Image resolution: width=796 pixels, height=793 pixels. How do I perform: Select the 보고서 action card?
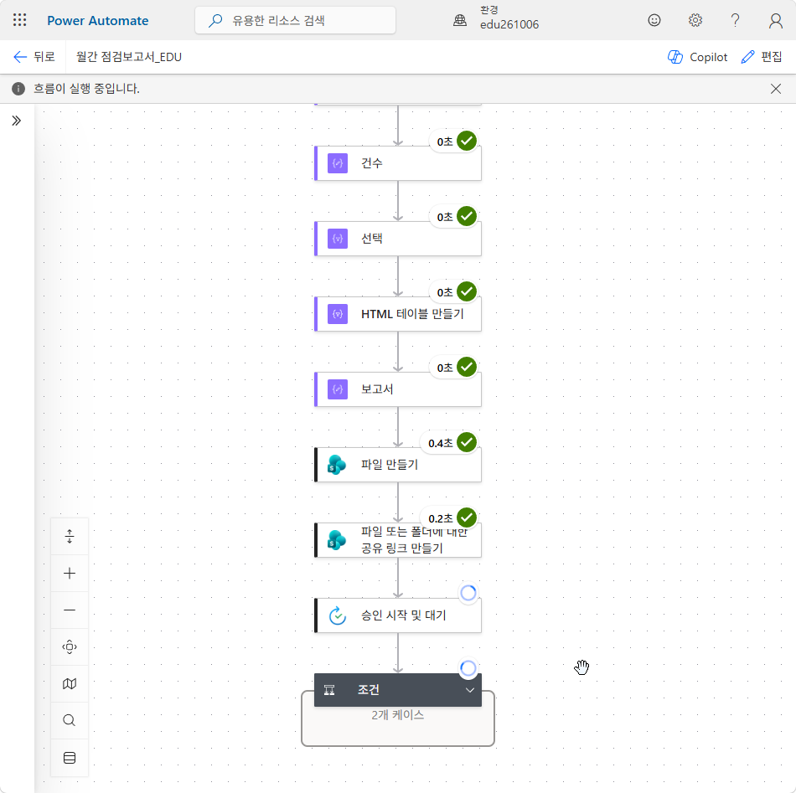point(397,389)
